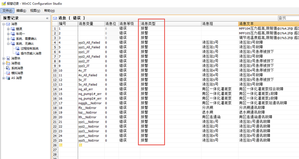Expand the 消息块 tree node
Image resolution: width=299 pixels, height=159 pixels.
[4, 59]
